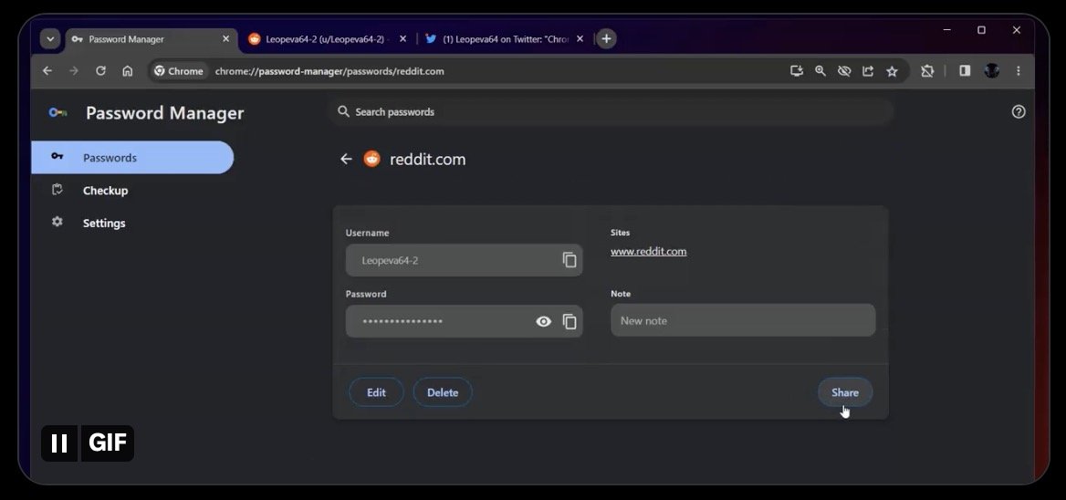
Task: Open Chrome's three-dot menu
Action: pyautogui.click(x=1019, y=70)
